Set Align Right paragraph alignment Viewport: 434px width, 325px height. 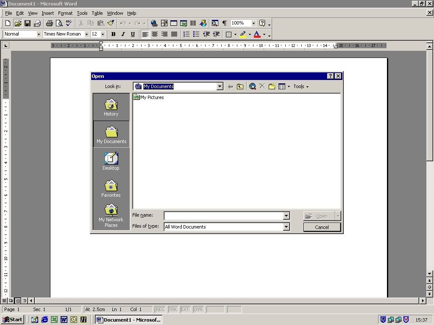pos(164,34)
